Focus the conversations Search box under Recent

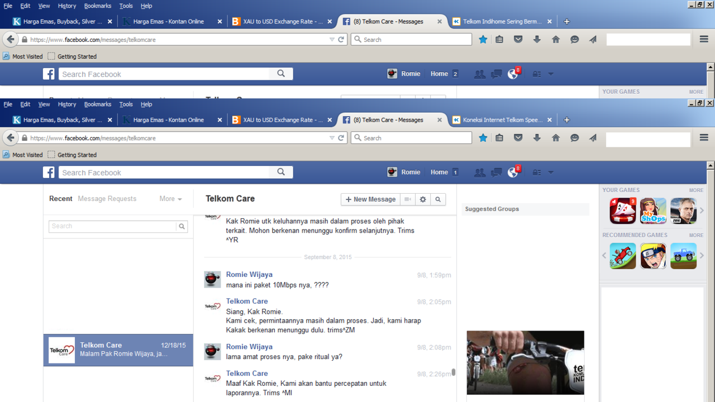tap(113, 226)
